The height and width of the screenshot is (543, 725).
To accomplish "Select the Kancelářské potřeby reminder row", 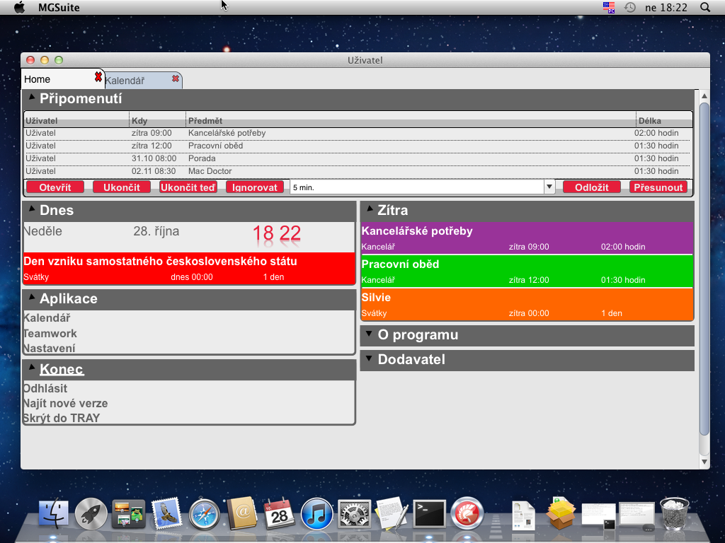I will pyautogui.click(x=358, y=133).
